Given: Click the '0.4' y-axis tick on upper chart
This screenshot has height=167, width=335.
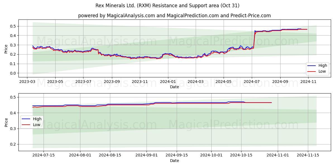Looking at the screenshot, I should 13,36.
